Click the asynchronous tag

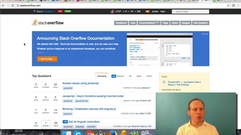pyautogui.click(x=82, y=101)
